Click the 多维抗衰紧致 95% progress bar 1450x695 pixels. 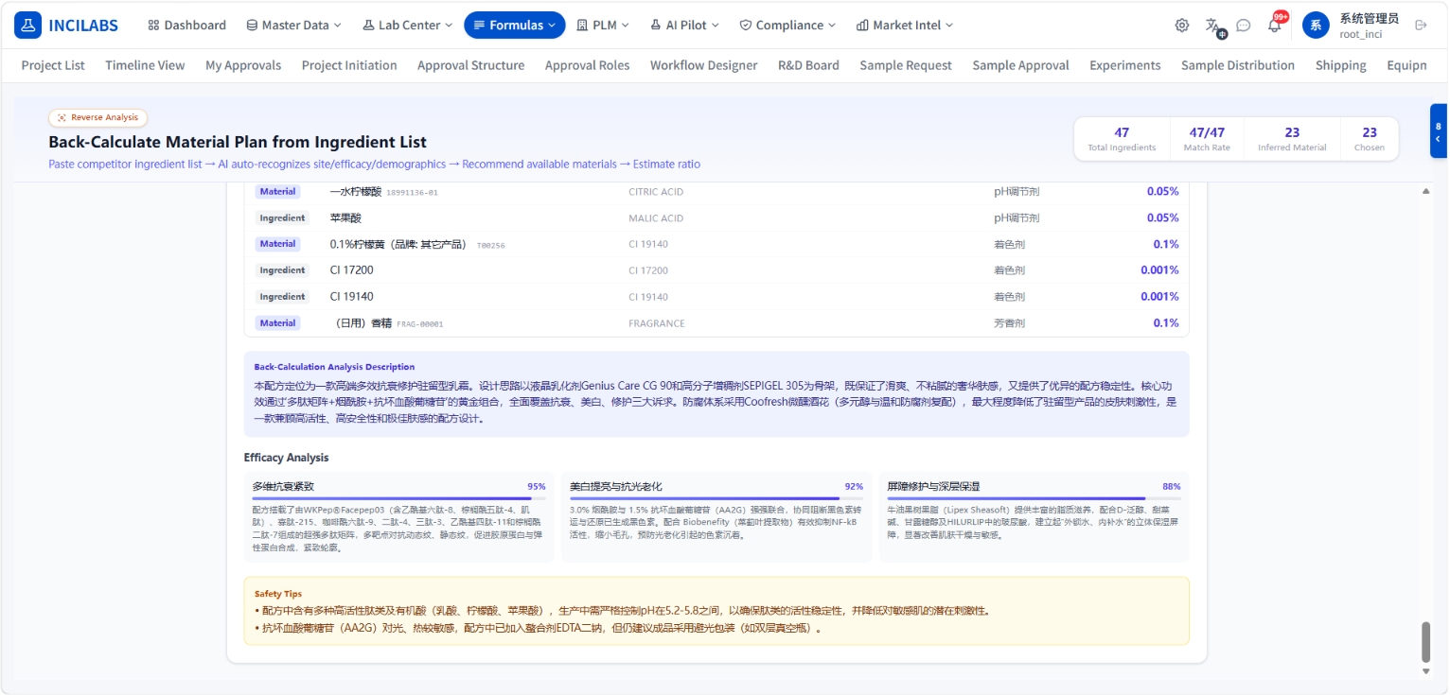tap(398, 498)
